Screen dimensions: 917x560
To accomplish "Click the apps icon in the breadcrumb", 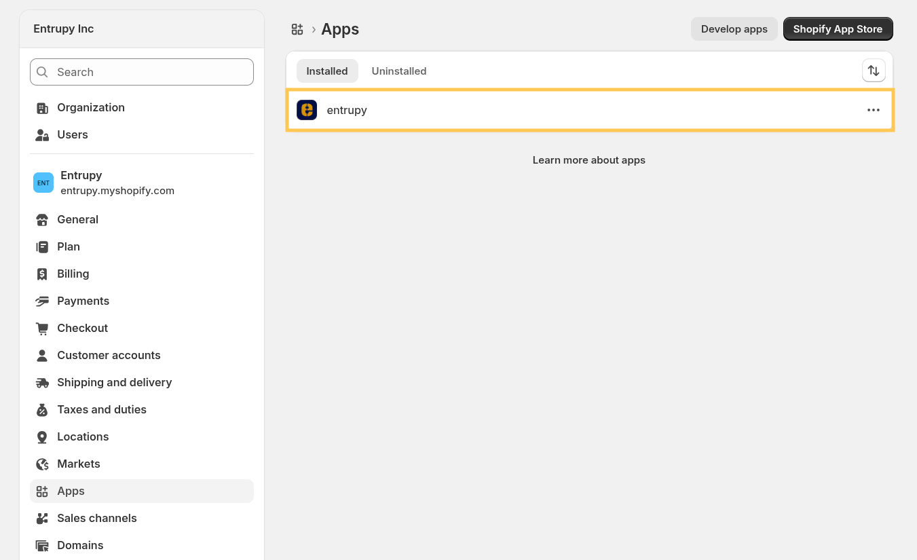I will point(297,29).
